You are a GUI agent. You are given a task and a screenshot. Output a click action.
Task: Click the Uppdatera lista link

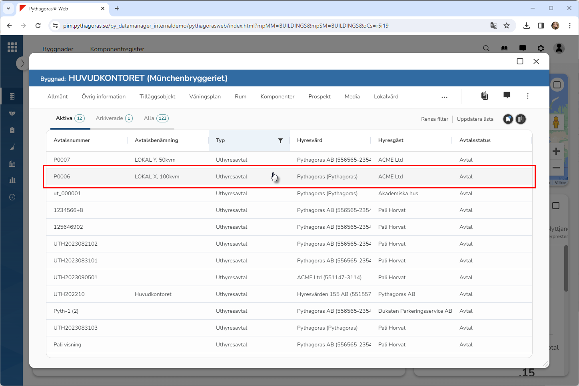(475, 119)
